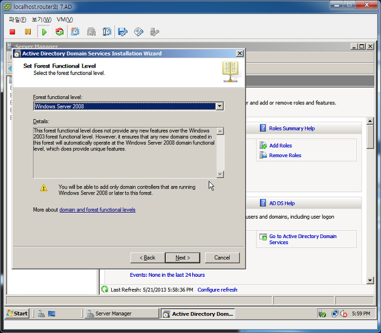Close the AD DS Installation Wizard dialog

pyautogui.click(x=239, y=53)
